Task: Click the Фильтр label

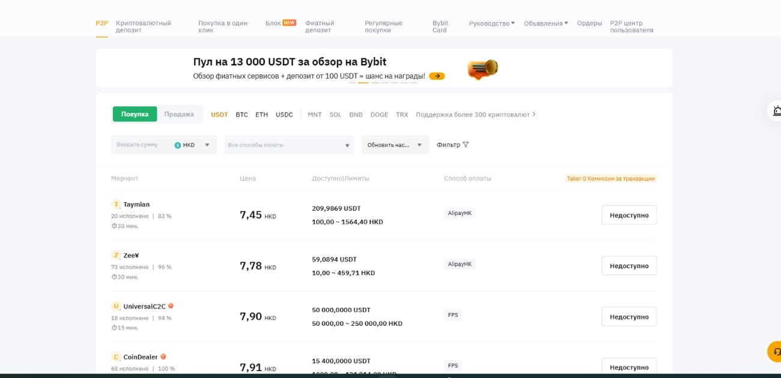Action: click(448, 145)
